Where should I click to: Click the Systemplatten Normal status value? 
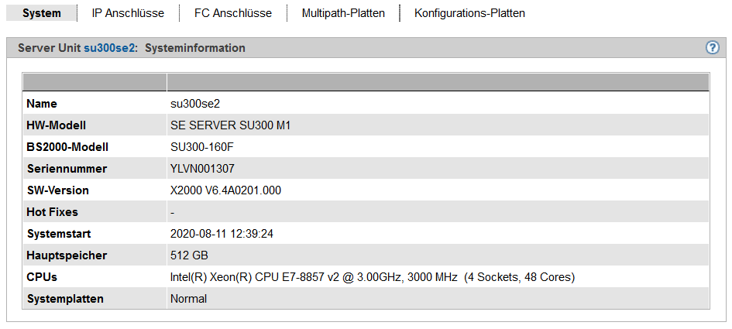click(188, 299)
